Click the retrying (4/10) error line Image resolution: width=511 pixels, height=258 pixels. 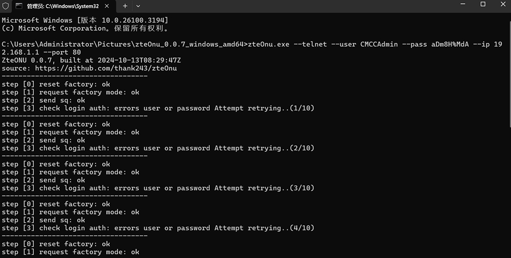158,228
